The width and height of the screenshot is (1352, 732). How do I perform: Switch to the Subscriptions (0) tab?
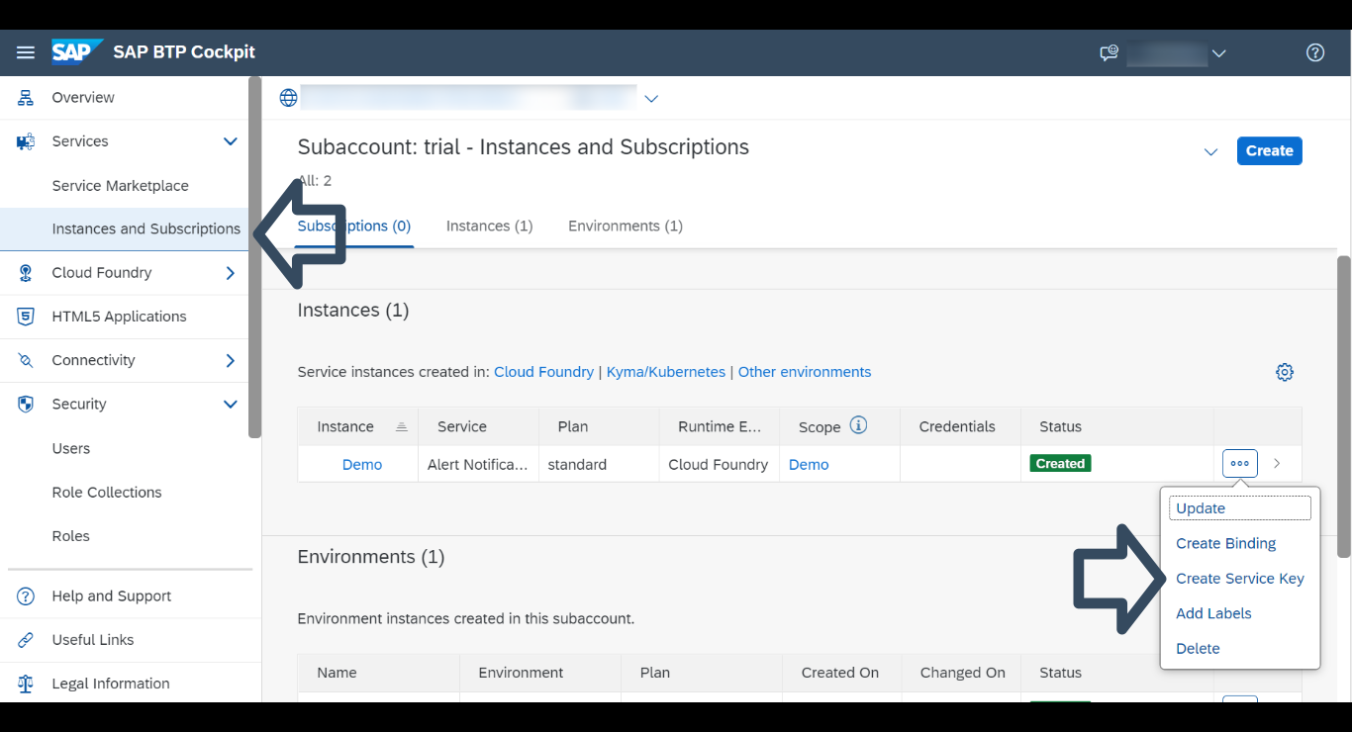tap(354, 226)
